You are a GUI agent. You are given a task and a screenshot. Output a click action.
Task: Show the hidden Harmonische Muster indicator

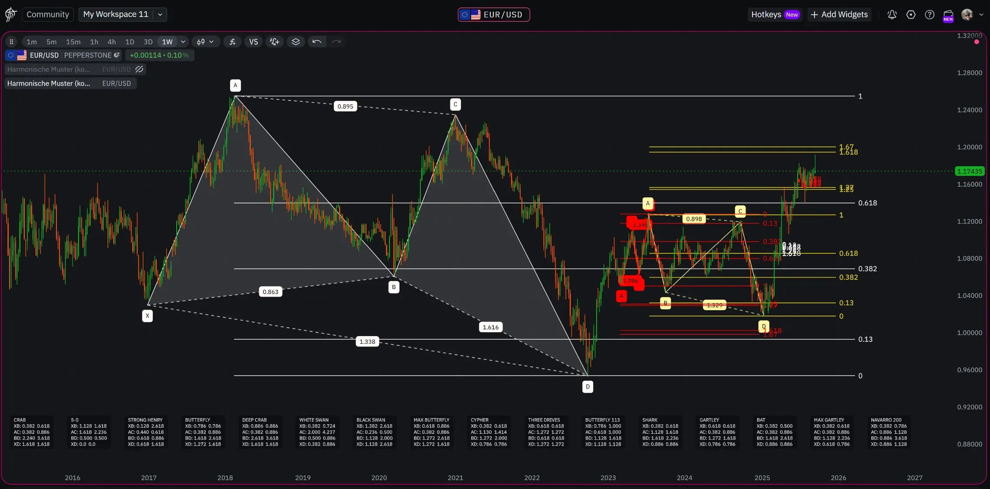coord(139,69)
